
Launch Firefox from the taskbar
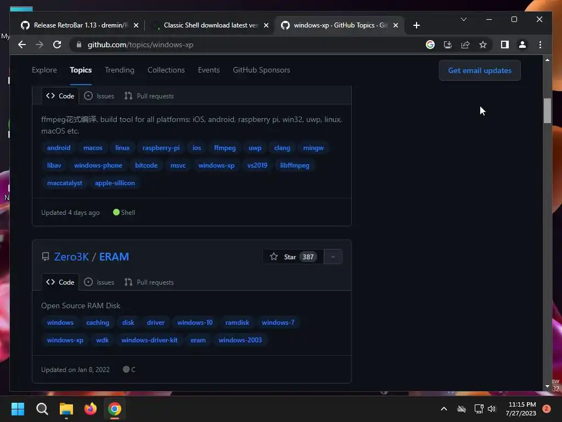coord(91,409)
